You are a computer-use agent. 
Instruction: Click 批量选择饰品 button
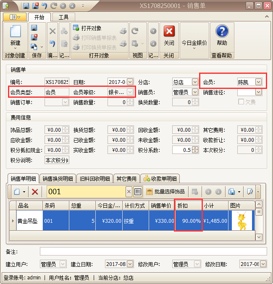tap(165, 192)
